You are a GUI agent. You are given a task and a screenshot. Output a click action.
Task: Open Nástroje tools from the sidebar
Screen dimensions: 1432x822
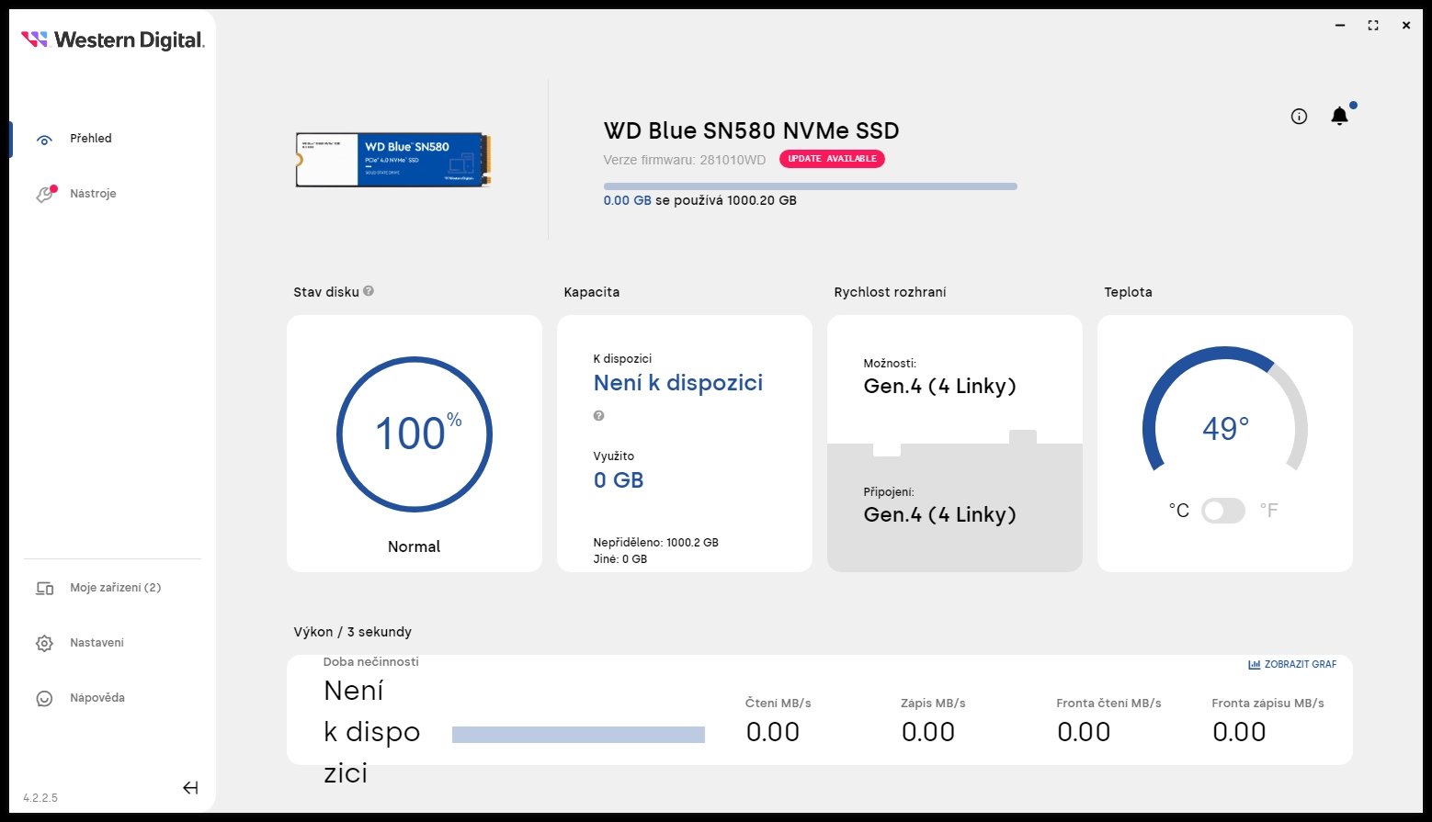click(x=44, y=193)
